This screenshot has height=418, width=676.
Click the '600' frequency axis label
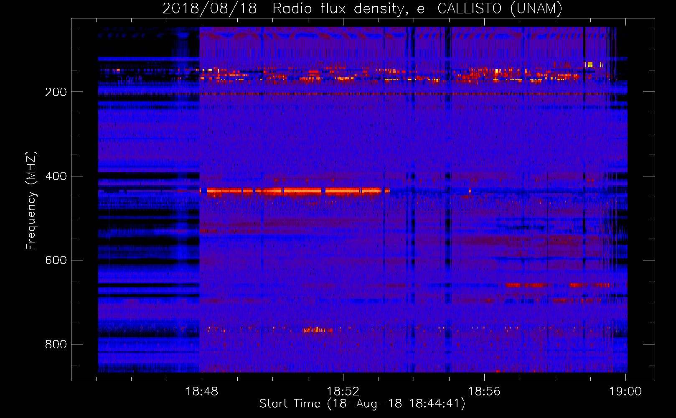point(56,260)
